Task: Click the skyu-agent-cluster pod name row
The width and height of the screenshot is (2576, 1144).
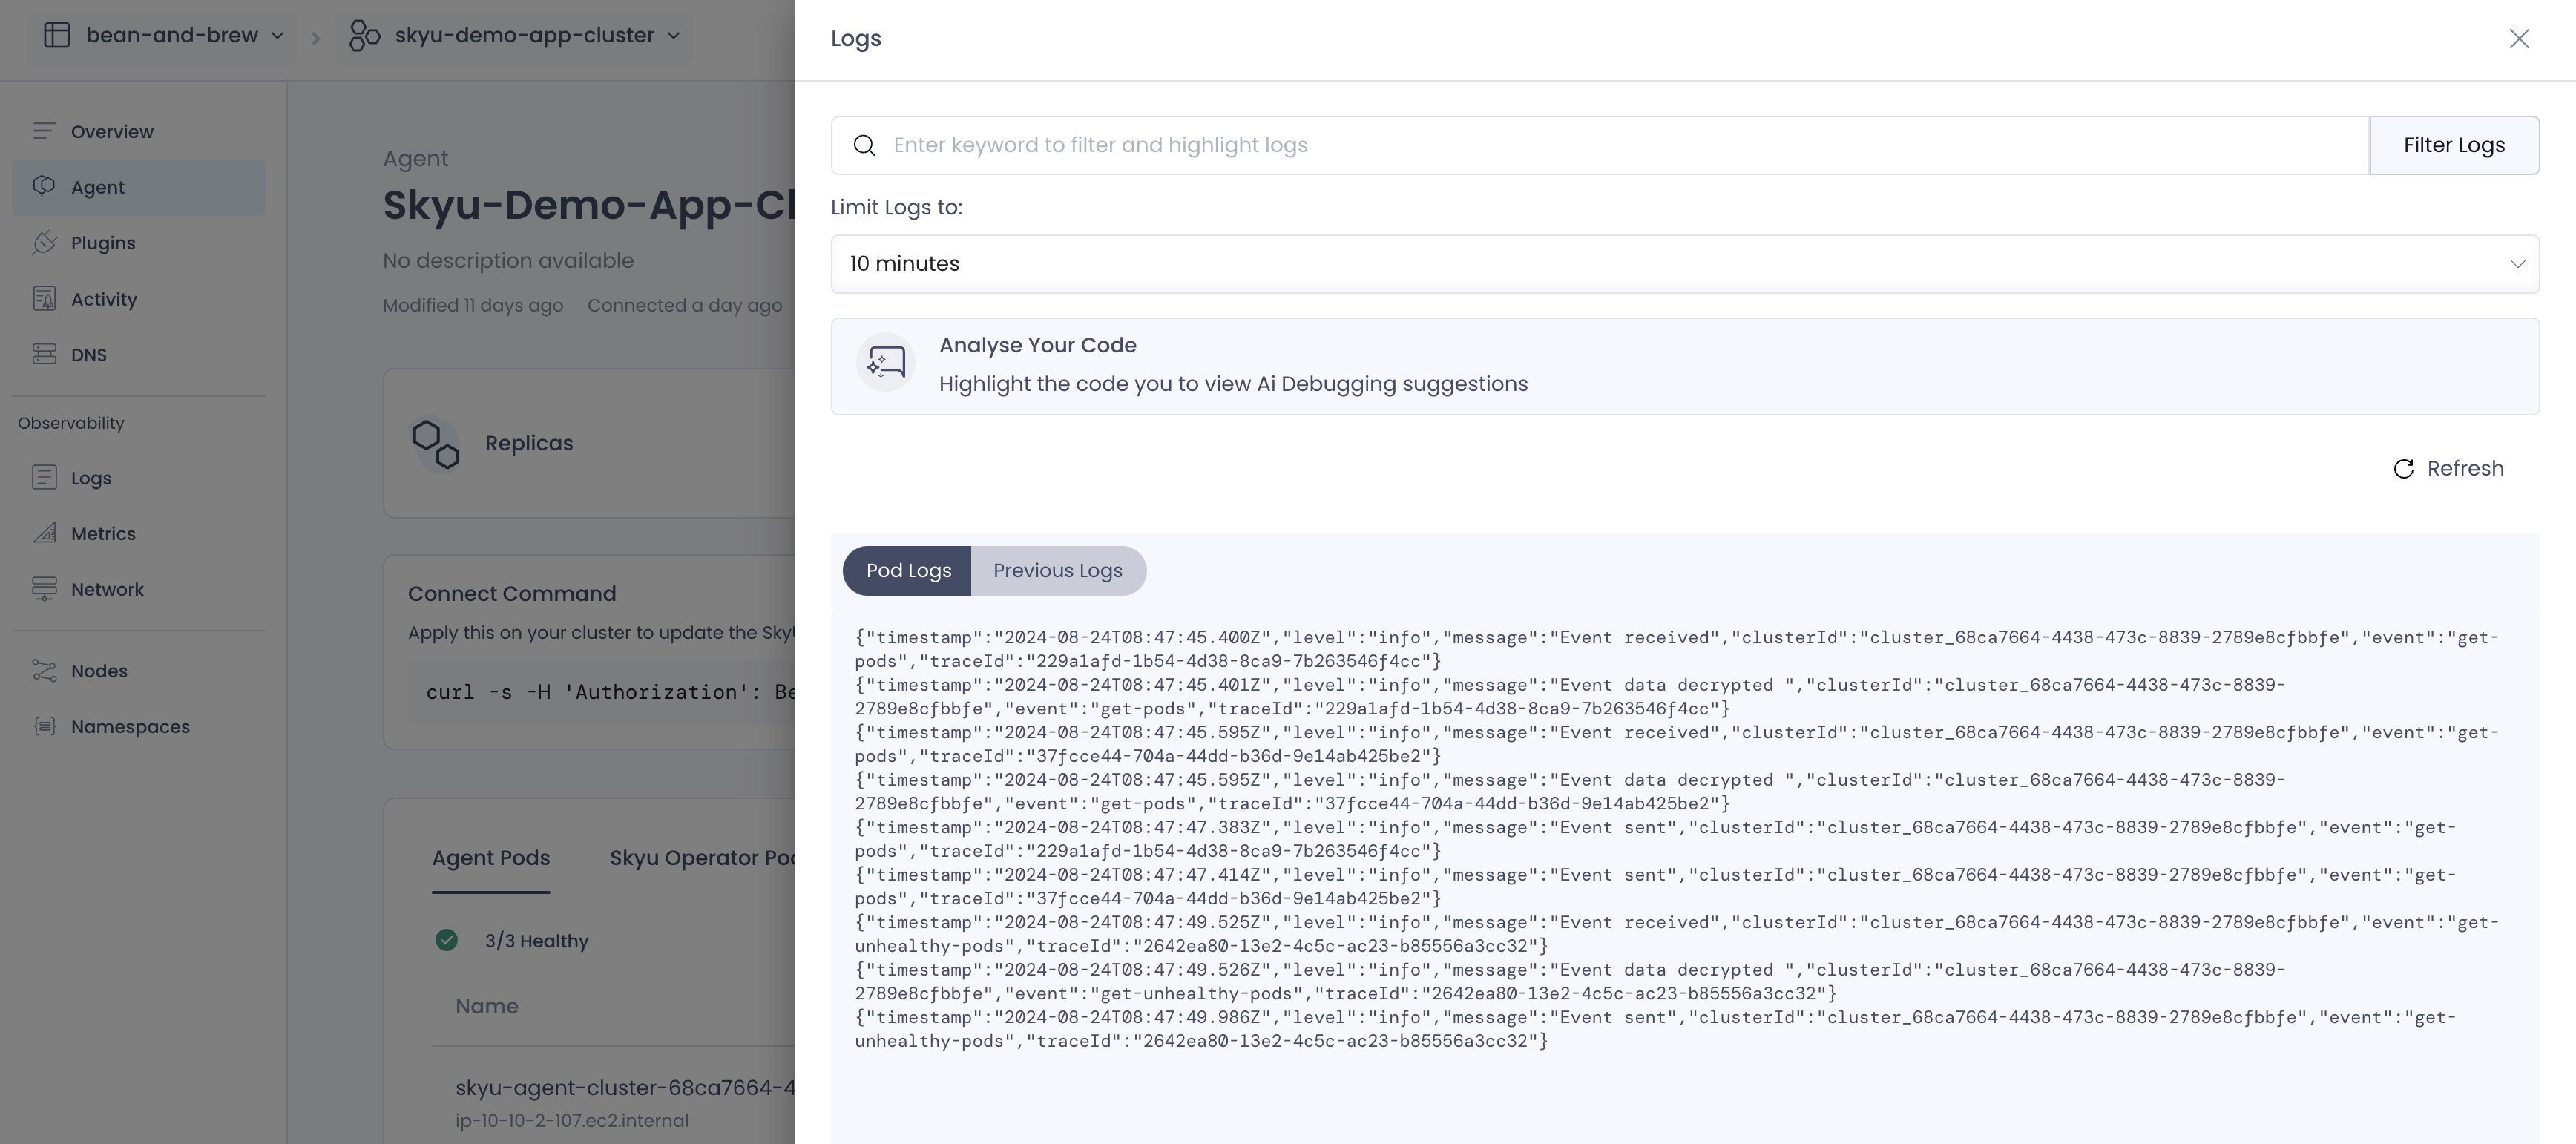Action: [x=625, y=1088]
